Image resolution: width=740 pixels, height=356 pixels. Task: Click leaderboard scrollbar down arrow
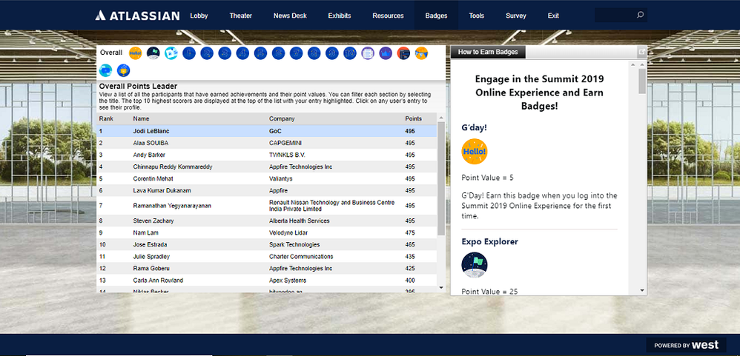click(441, 287)
